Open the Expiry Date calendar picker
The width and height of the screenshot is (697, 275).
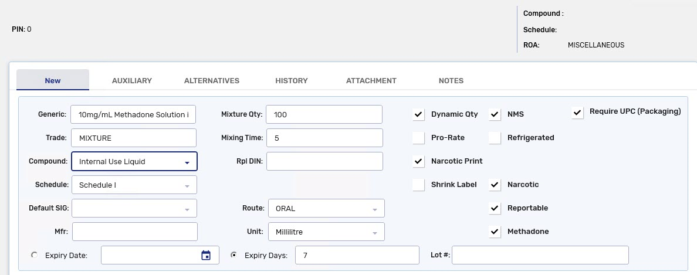click(x=206, y=256)
